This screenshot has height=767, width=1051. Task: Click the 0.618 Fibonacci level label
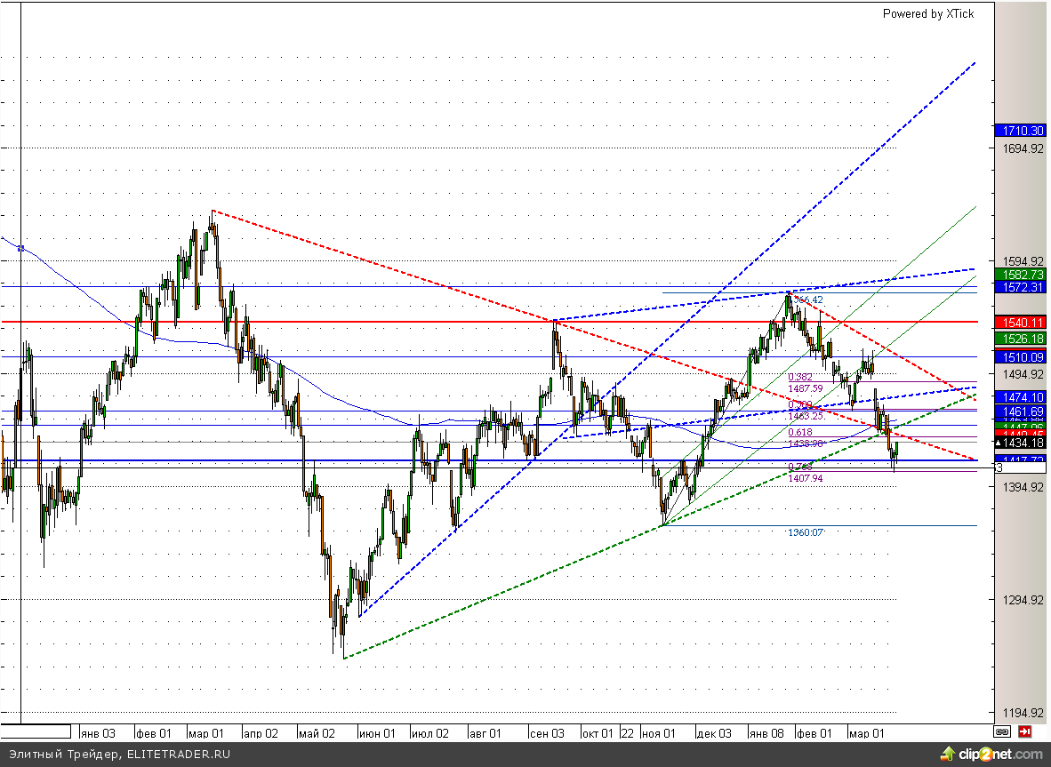pos(799,433)
